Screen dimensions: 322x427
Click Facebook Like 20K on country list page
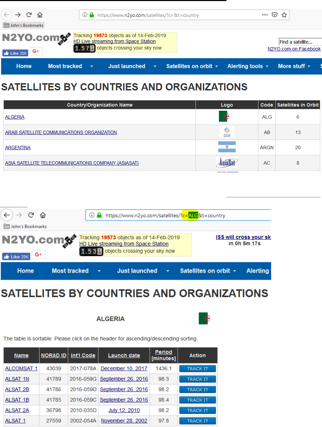tap(15, 53)
